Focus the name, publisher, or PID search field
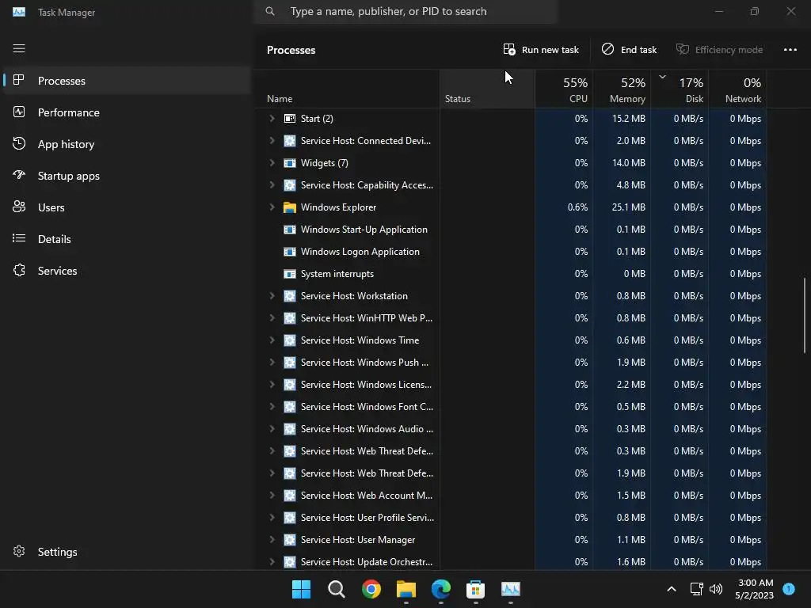The width and height of the screenshot is (811, 608). 405,11
